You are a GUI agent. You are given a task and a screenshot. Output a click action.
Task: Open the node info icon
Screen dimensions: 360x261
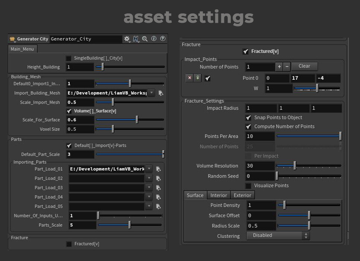[154, 39]
